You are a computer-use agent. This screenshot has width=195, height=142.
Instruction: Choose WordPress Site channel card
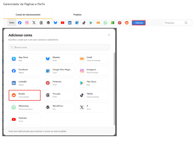click(58, 107)
